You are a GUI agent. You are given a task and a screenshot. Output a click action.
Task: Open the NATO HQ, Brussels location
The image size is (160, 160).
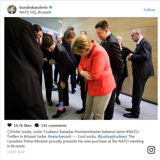click(35, 12)
